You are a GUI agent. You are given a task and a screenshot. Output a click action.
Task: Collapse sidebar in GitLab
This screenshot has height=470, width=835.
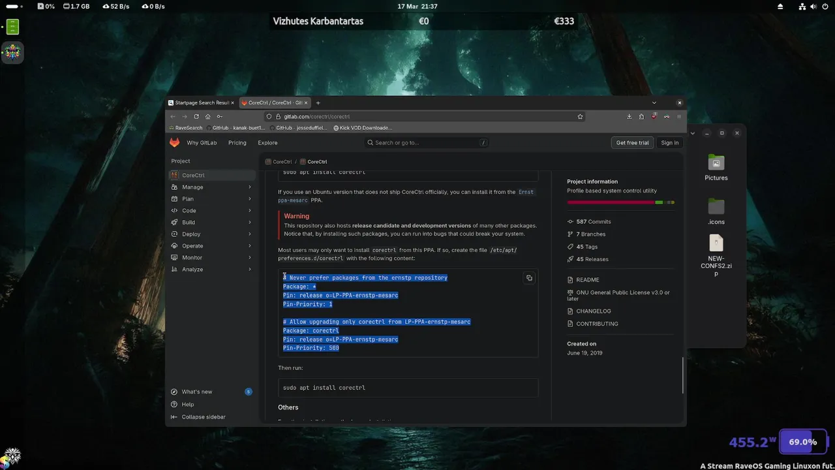[x=198, y=417]
